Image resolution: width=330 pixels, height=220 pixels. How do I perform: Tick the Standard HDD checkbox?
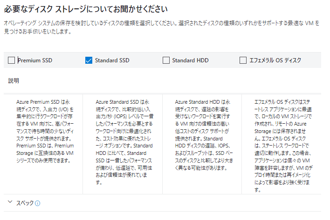(x=166, y=60)
